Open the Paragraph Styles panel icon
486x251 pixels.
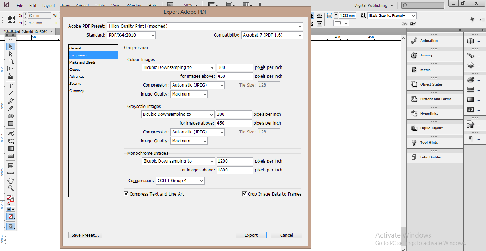(x=471, y=139)
